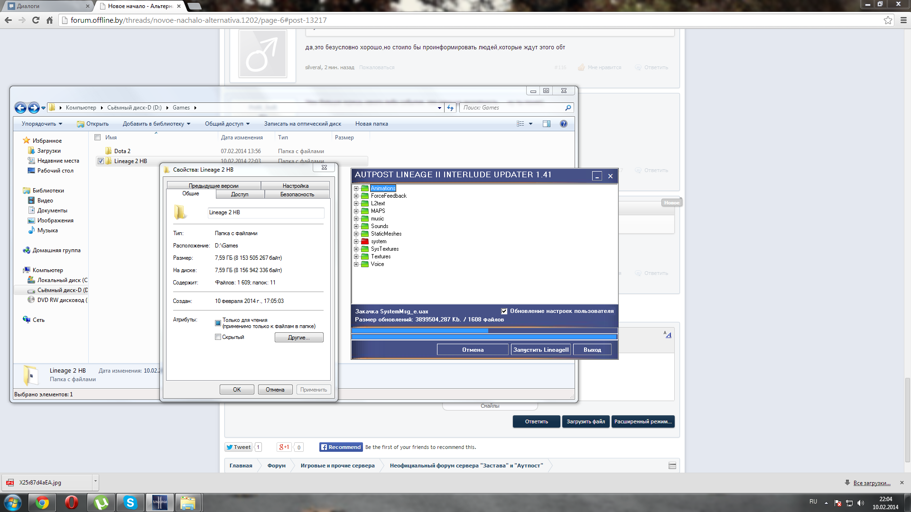The height and width of the screenshot is (512, 911).
Task: Click the Explorer search magnifier icon
Action: coord(568,108)
